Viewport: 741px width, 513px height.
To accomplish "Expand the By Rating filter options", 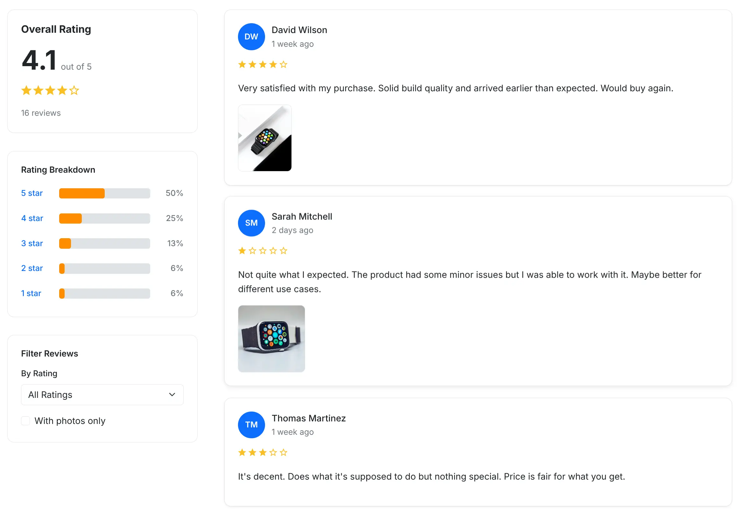I will [x=102, y=395].
